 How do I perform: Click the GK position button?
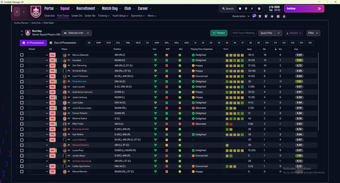coord(89,43)
